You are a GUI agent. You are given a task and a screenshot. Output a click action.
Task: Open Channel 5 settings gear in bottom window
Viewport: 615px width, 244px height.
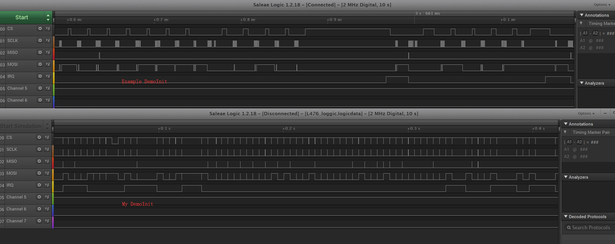[39, 197]
